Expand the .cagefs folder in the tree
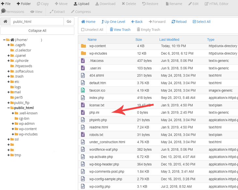Screen dimensions: 238x190 pos(8,45)
